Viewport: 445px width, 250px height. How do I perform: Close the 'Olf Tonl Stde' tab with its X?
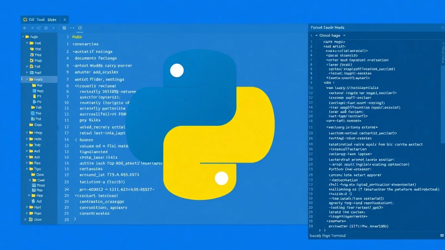pos(65,19)
